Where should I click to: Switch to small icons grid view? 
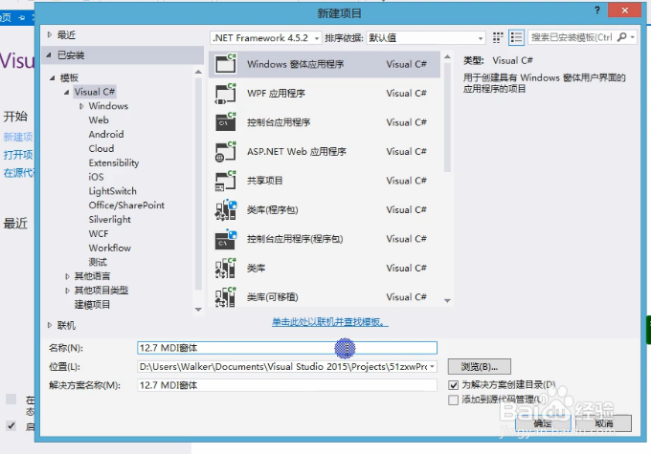point(498,37)
